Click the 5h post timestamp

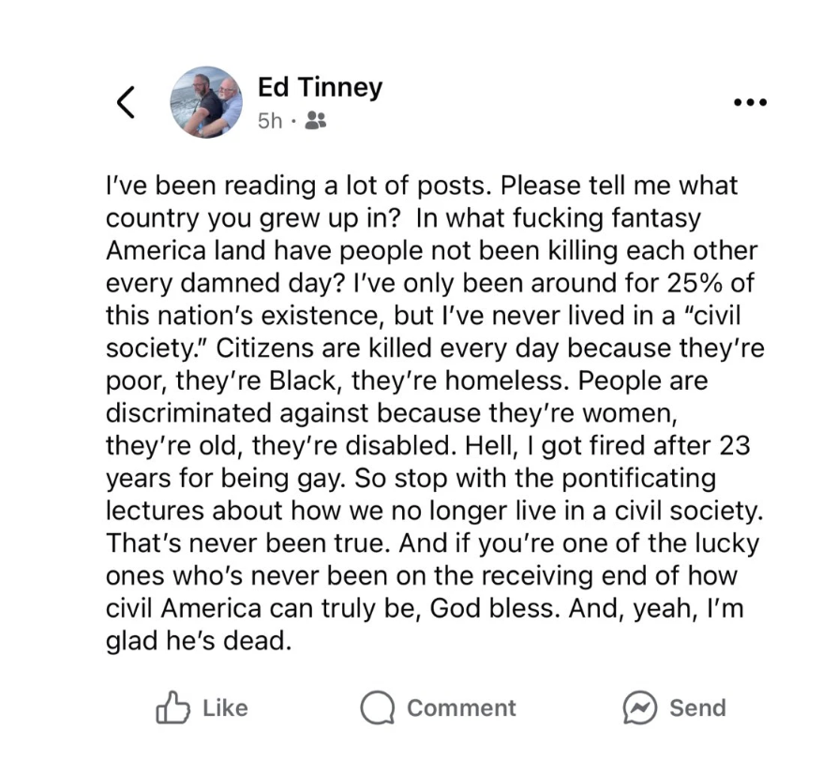click(270, 121)
